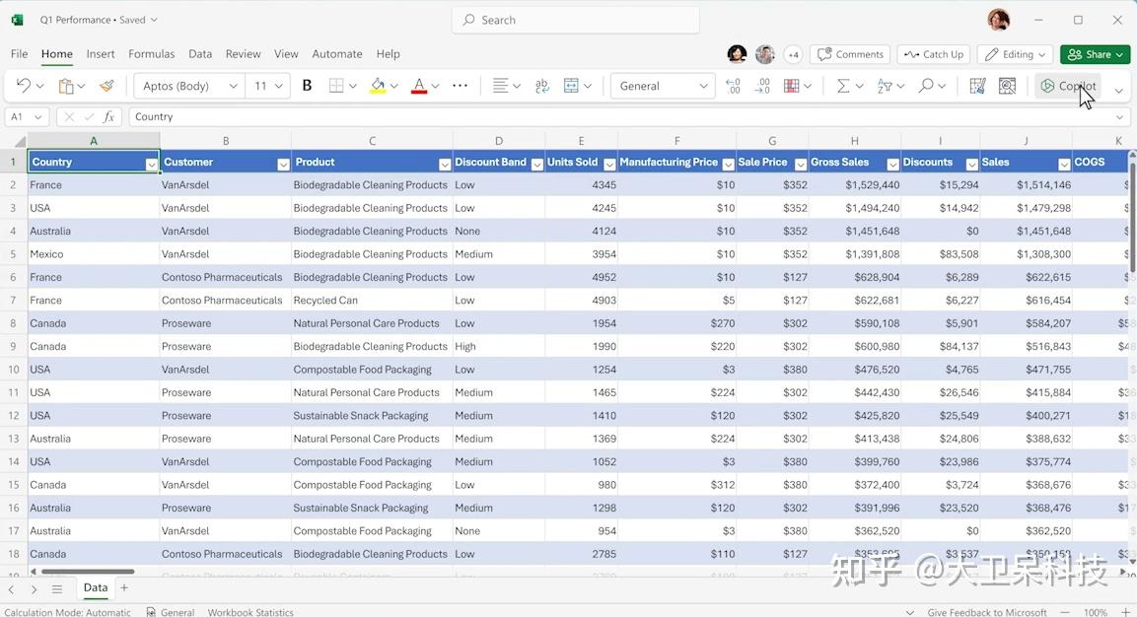Image resolution: width=1137 pixels, height=617 pixels.
Task: Go to the next sheet arrow
Action: [34, 588]
